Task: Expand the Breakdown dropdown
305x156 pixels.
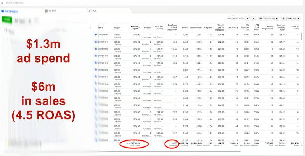Action: pyautogui.click(x=291, y=18)
